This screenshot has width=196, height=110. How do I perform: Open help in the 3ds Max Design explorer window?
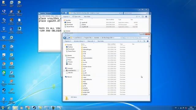tap(148, 41)
